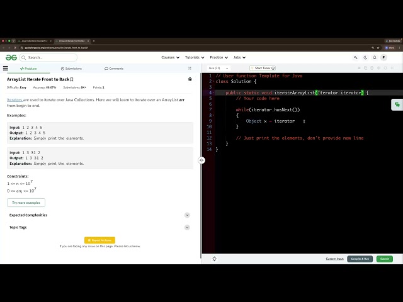
Task: Open the Custom Input link
Action: (x=334, y=259)
